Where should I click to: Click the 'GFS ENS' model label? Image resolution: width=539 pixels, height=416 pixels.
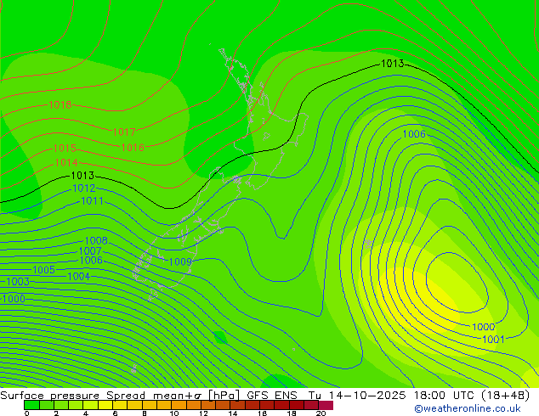[x=272, y=396]
